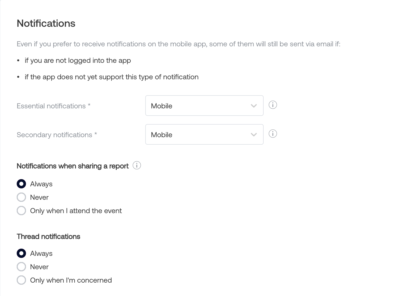This screenshot has width=413, height=296.
Task: Open the Secondary notifications dropdown
Action: [x=204, y=134]
